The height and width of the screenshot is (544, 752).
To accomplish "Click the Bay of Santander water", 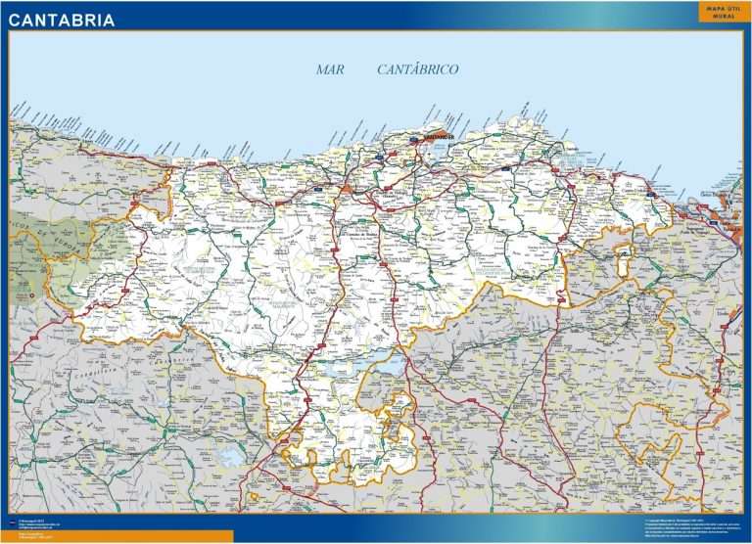I will click(433, 151).
